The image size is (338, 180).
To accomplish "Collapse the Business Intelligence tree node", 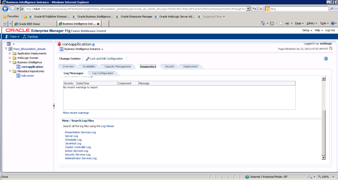I will click(x=10, y=62).
